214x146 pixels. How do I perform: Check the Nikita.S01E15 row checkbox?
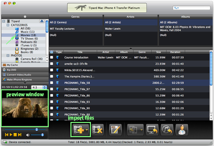coord(52,70)
